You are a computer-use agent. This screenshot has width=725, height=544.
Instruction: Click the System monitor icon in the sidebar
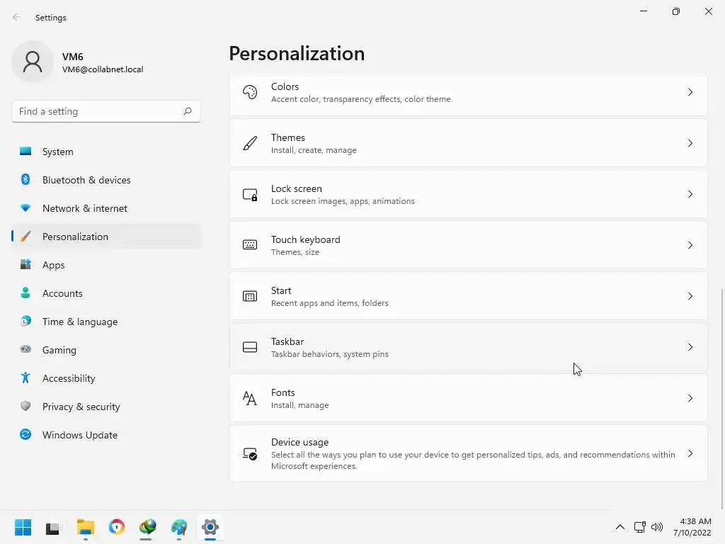25,152
